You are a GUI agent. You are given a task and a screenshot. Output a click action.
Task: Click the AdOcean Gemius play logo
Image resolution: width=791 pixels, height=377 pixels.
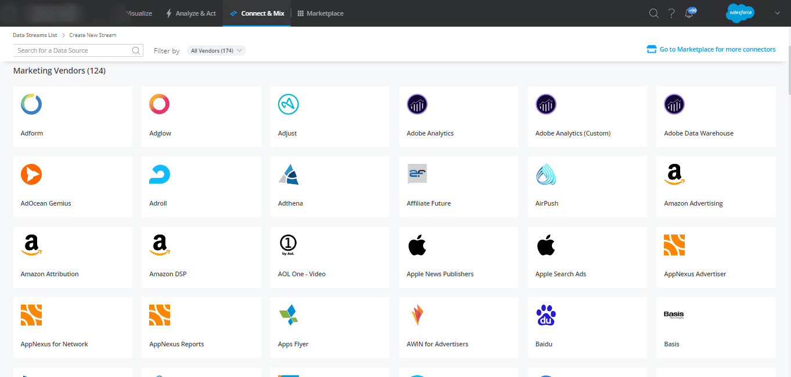(x=31, y=174)
